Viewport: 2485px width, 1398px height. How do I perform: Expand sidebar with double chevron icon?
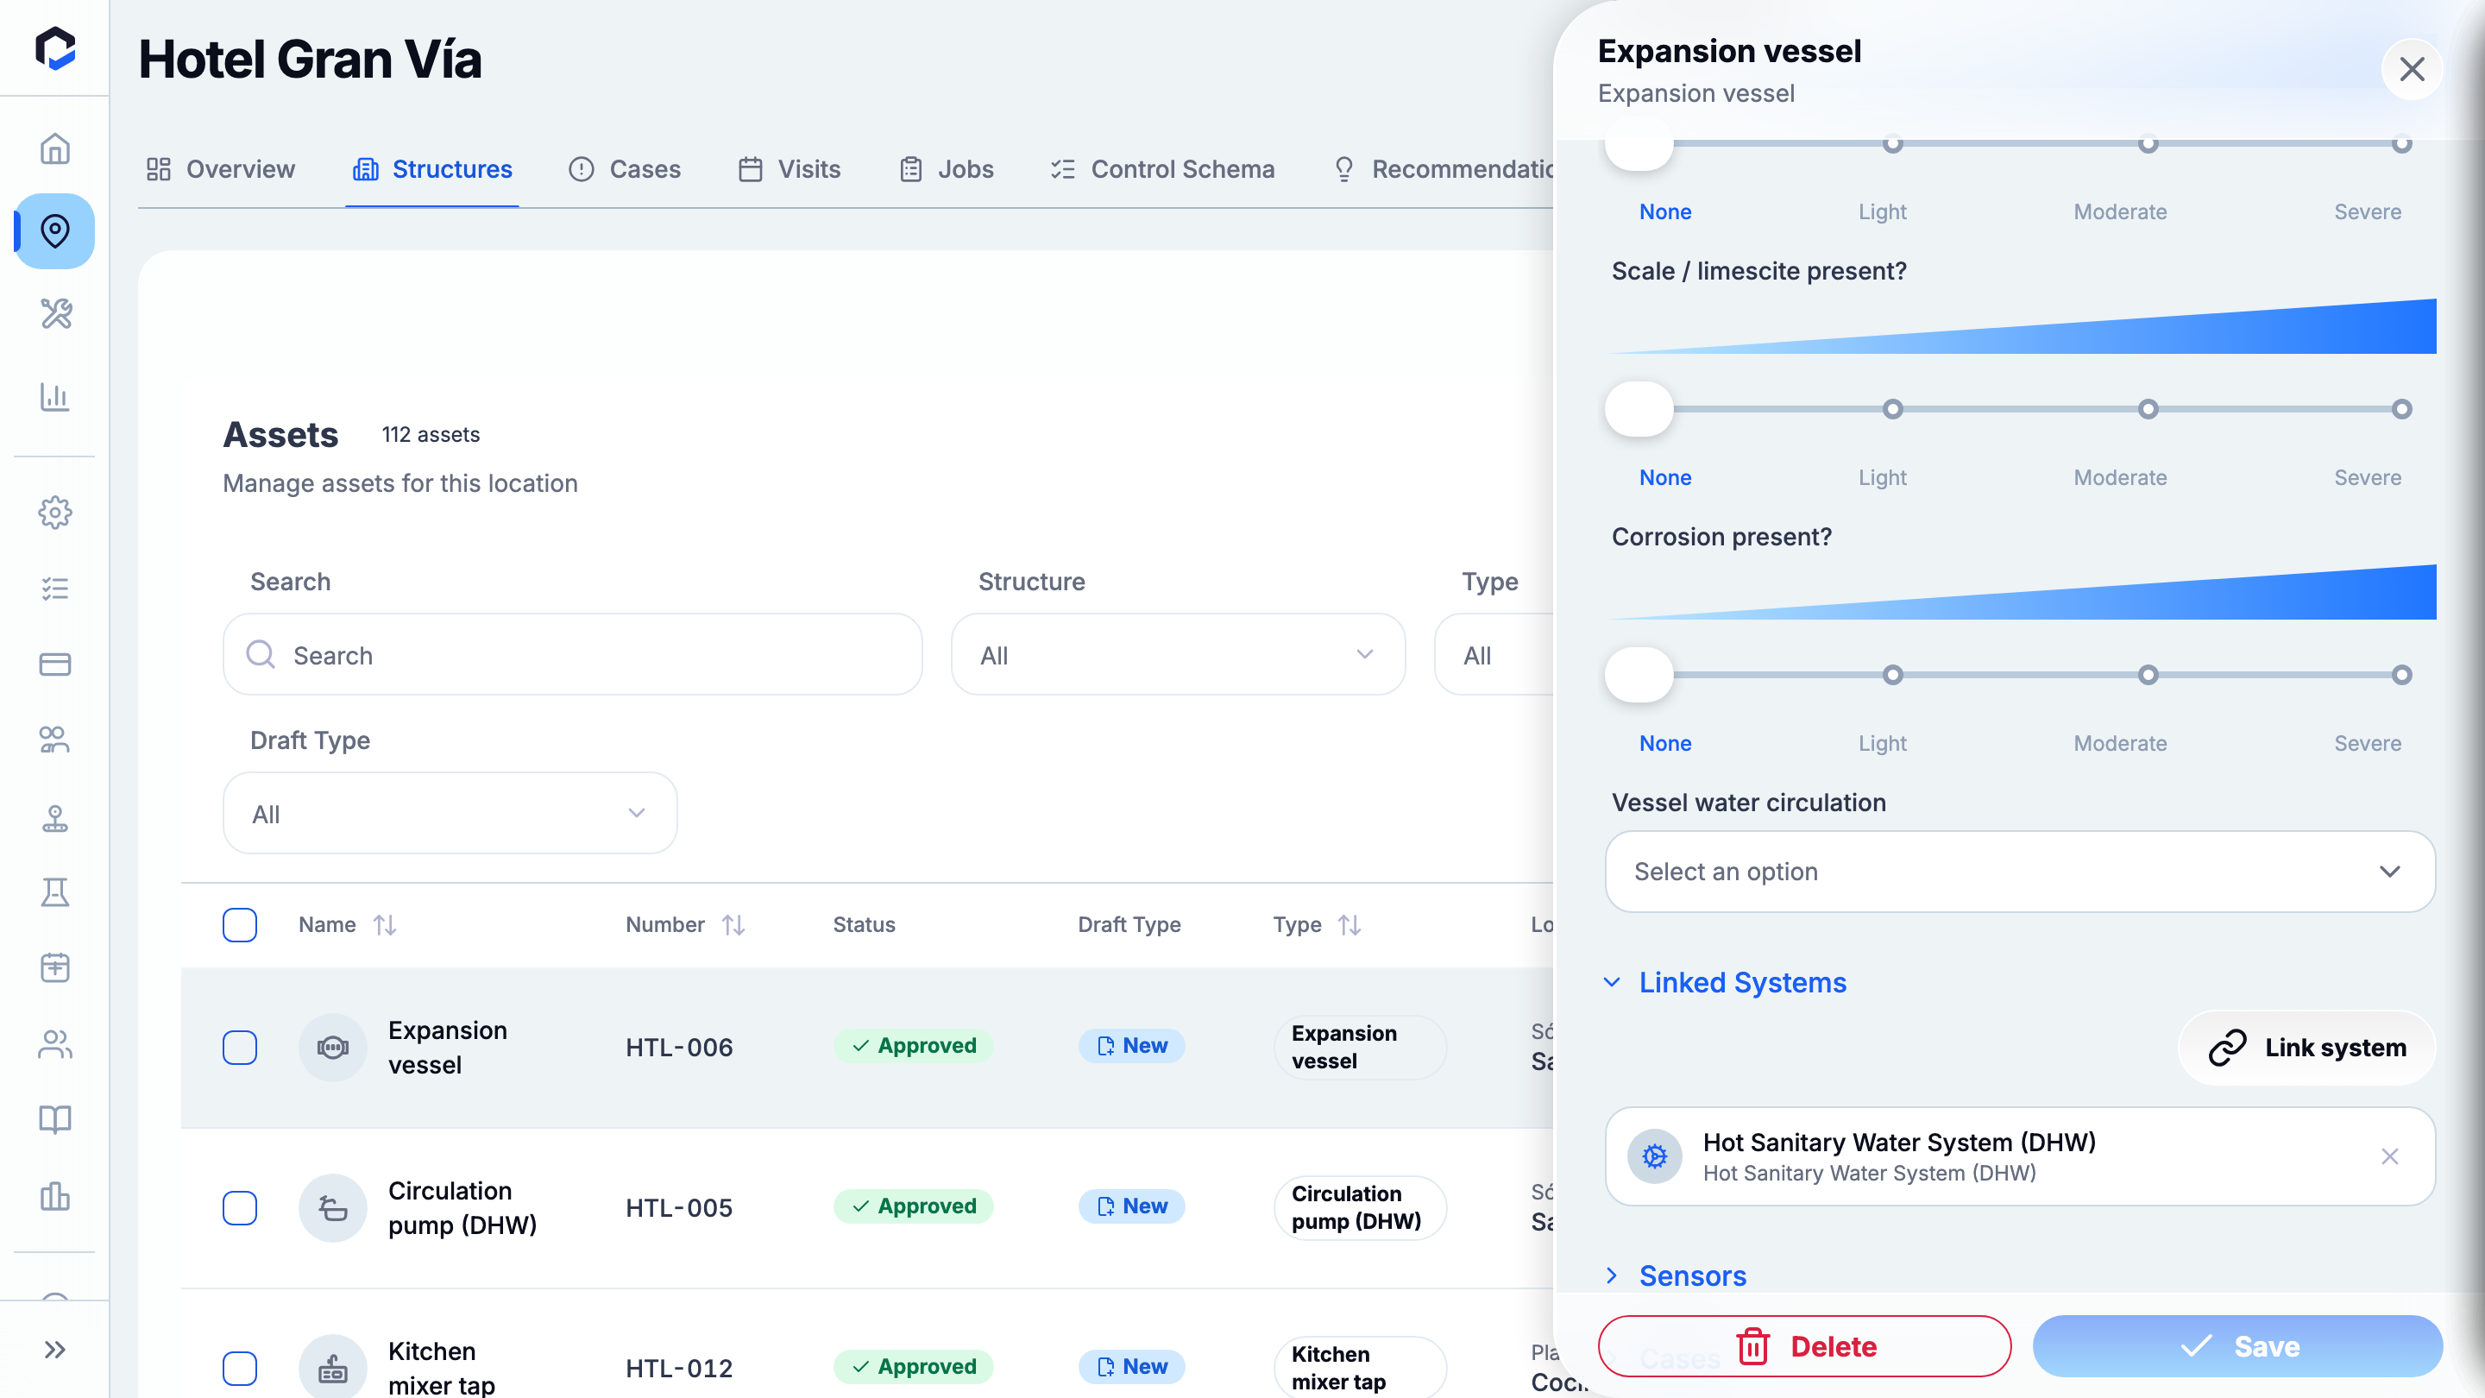point(55,1349)
